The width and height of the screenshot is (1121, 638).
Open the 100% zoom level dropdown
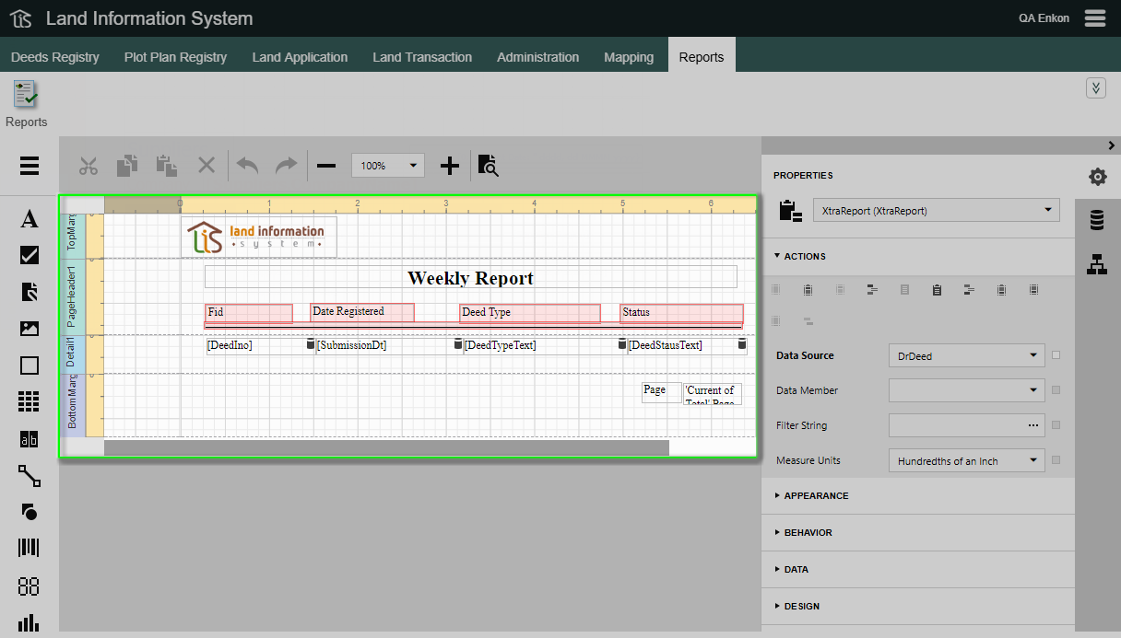[x=387, y=166]
